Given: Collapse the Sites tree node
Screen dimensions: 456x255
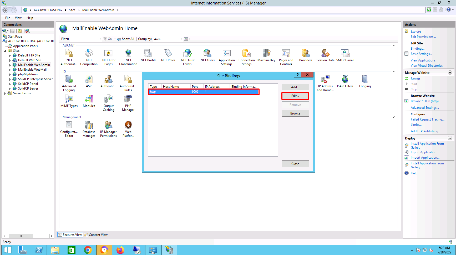Looking at the screenshot, I should tap(5, 51).
